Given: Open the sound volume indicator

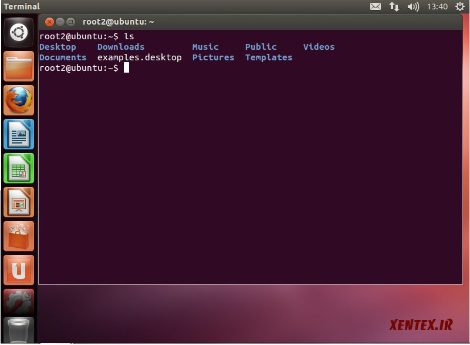Looking at the screenshot, I should [x=413, y=7].
